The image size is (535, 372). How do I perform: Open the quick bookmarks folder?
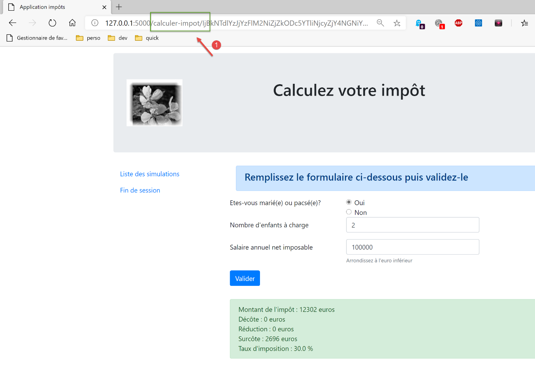point(147,38)
